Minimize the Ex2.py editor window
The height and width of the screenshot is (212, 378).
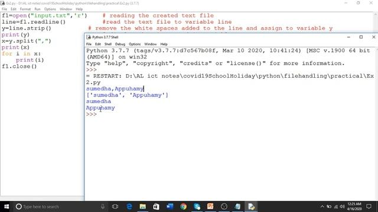click(346, 3)
